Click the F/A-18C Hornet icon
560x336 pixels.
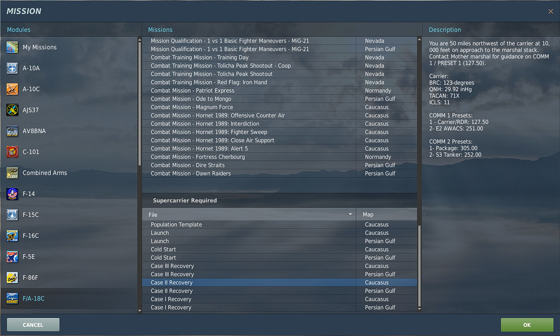12,299
